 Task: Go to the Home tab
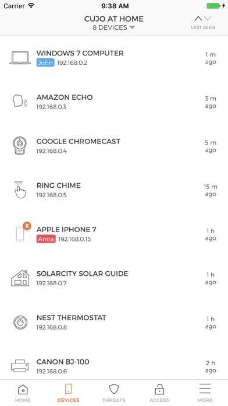(23, 393)
